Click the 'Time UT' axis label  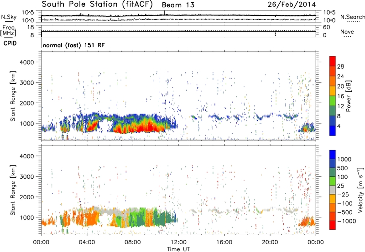(x=178, y=249)
